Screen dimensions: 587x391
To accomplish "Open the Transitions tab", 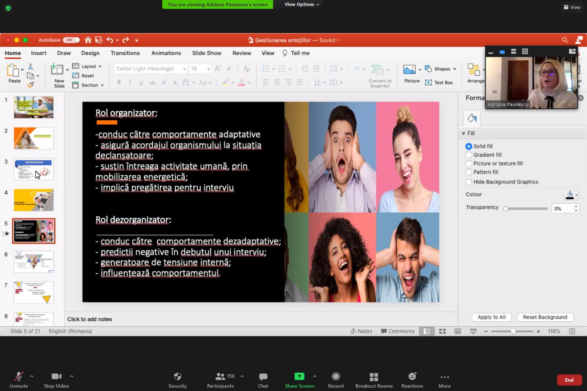I will 125,53.
